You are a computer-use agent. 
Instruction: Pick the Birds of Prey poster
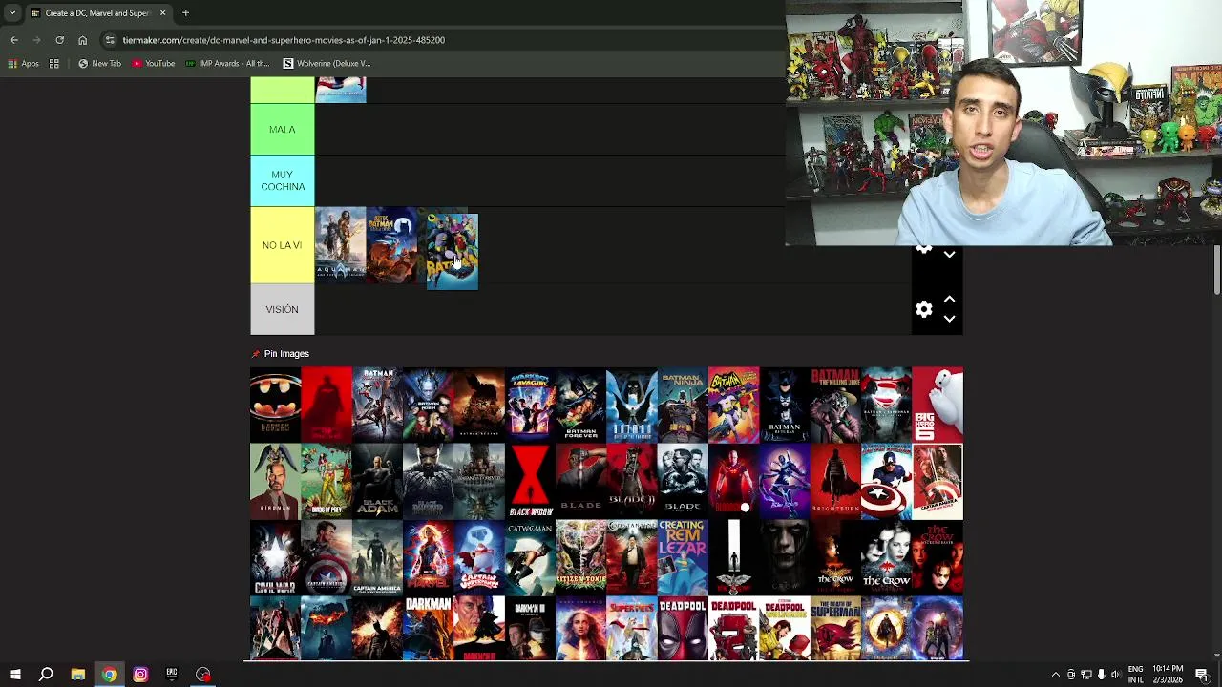point(326,481)
